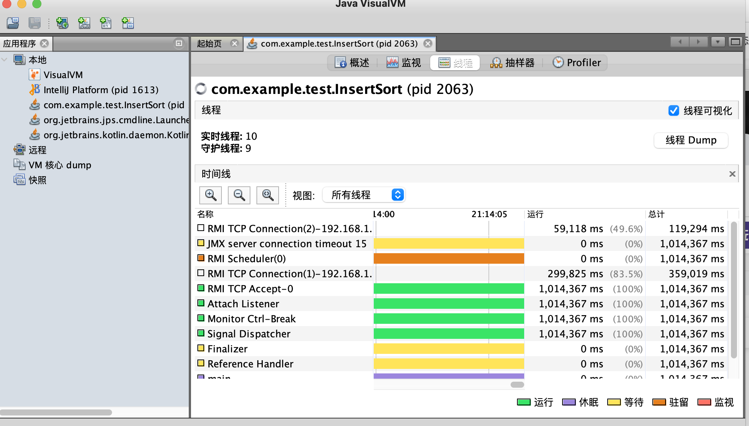Add a VM core dump
Viewport: 749px width, 426px height.
pyautogui.click(x=105, y=23)
